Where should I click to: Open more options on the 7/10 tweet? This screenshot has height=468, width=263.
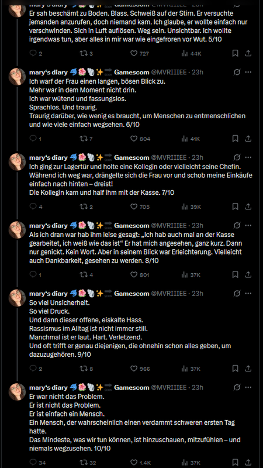(248, 157)
